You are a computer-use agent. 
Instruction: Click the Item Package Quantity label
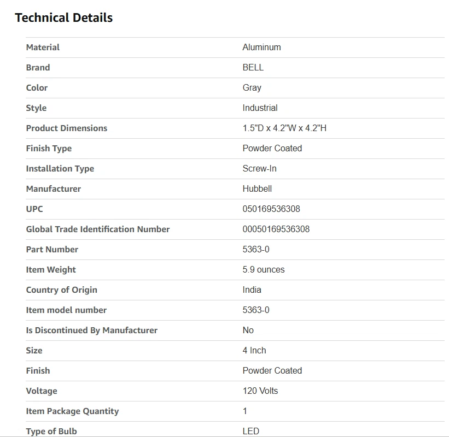[72, 411]
